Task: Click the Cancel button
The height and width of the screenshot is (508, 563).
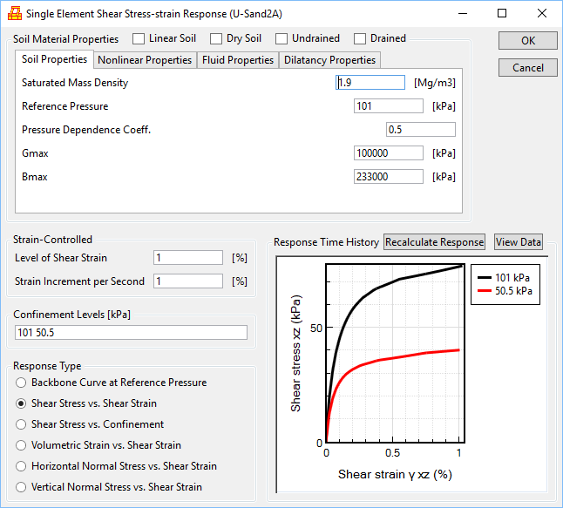Action: pos(527,68)
